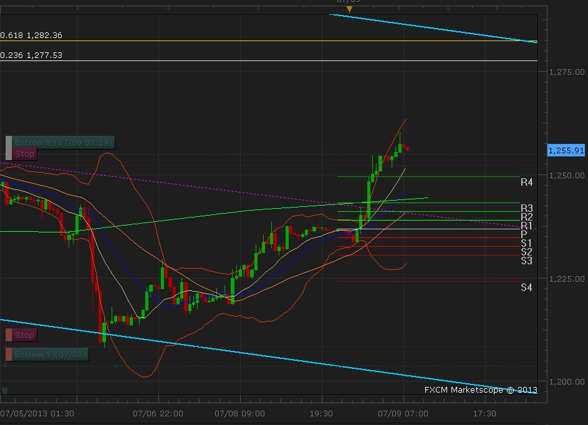The height and width of the screenshot is (425, 588).
Task: Click the S4 pivot support label
Action: (x=527, y=287)
